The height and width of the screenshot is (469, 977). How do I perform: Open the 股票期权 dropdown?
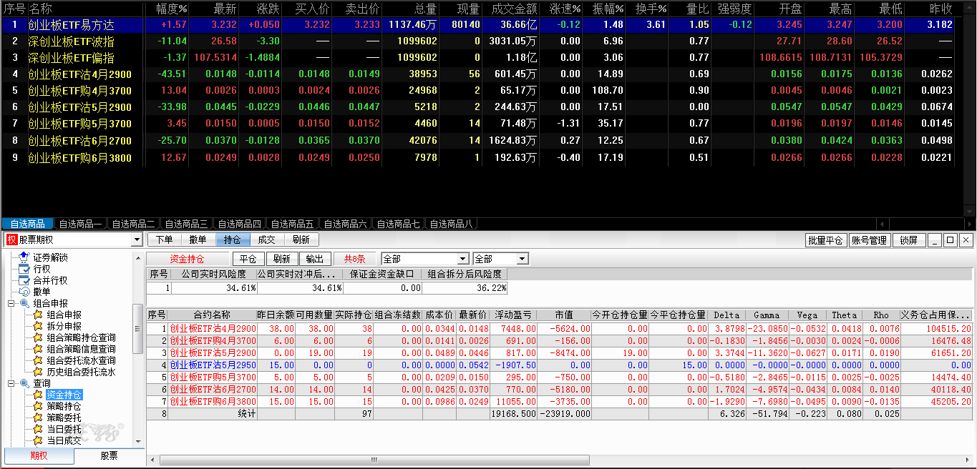click(137, 240)
